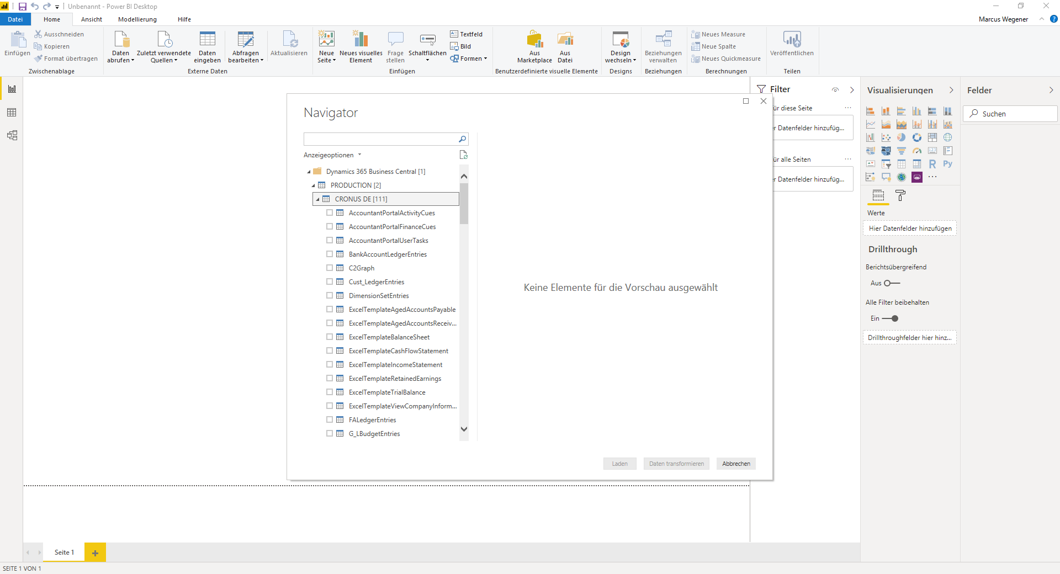Viewport: 1060px width, 574px height.
Task: Select the Q&A visual icon
Action: (x=886, y=177)
